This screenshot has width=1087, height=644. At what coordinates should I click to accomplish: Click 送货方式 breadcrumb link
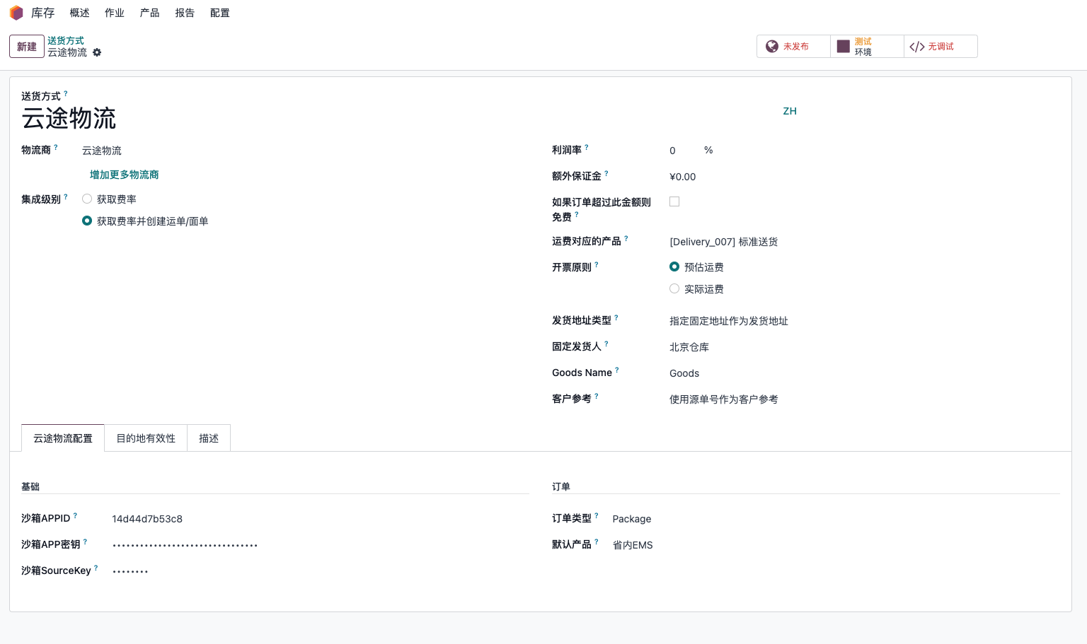tap(66, 41)
